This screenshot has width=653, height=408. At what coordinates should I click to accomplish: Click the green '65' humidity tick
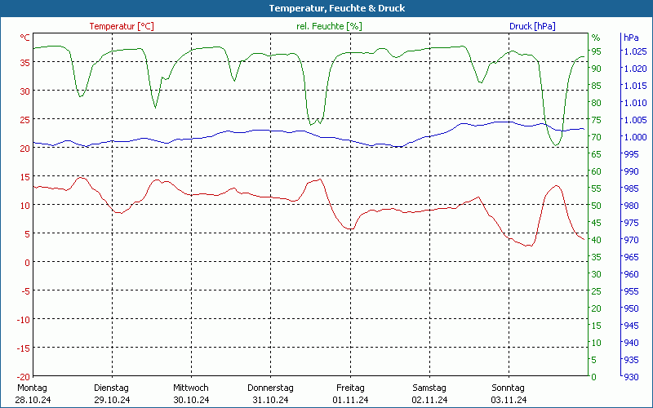(597, 154)
